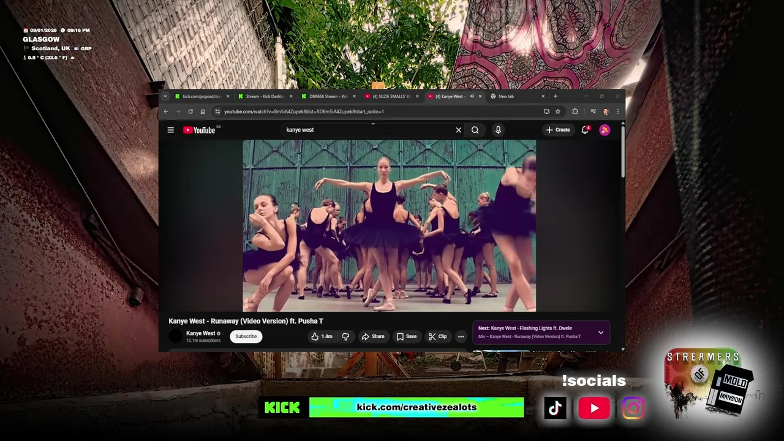Open the Kanye West channel name link
The height and width of the screenshot is (441, 784).
click(x=200, y=333)
